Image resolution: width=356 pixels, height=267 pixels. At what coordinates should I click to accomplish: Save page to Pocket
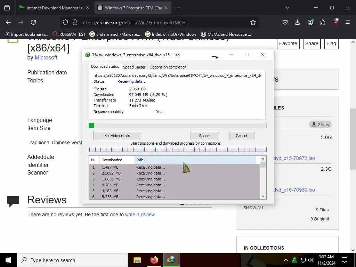pyautogui.click(x=285, y=22)
